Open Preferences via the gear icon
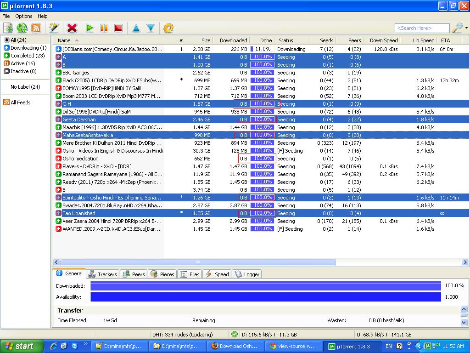 pos(168,28)
